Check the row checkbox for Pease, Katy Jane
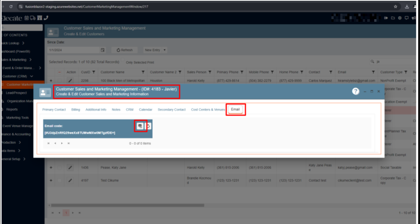Viewport: 420px width, 224px height. pyautogui.click(x=59, y=168)
